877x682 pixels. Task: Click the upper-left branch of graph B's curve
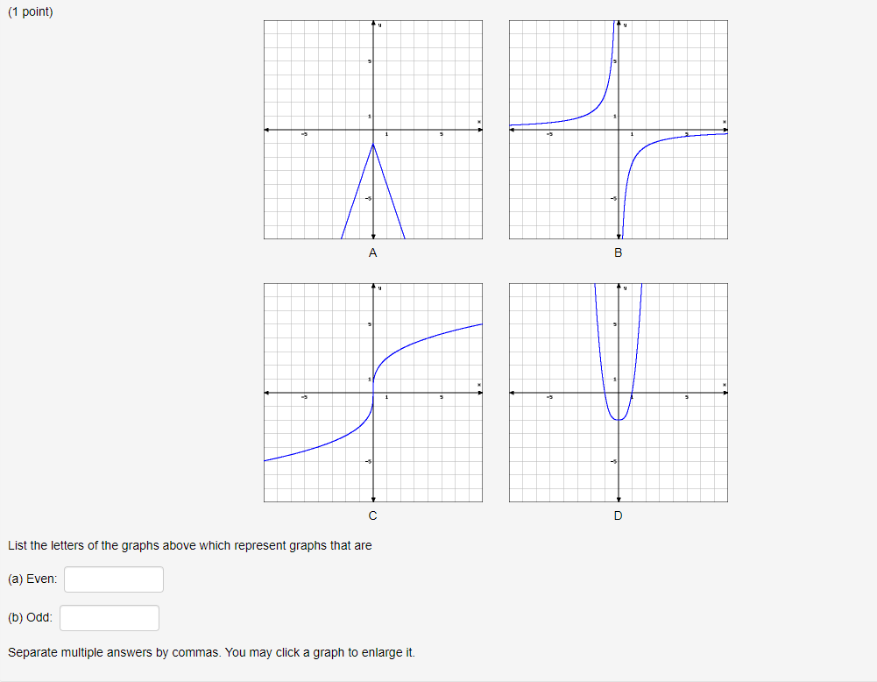tap(593, 112)
